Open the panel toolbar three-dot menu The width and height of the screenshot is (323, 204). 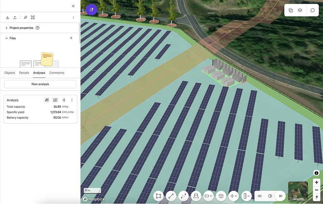click(x=73, y=18)
